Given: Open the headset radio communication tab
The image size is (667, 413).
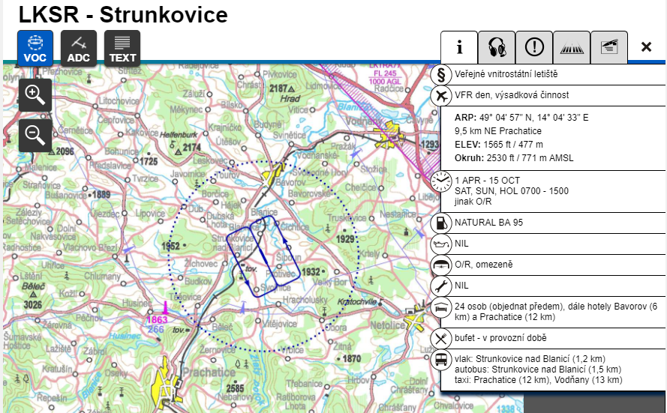Looking at the screenshot, I should point(497,47).
